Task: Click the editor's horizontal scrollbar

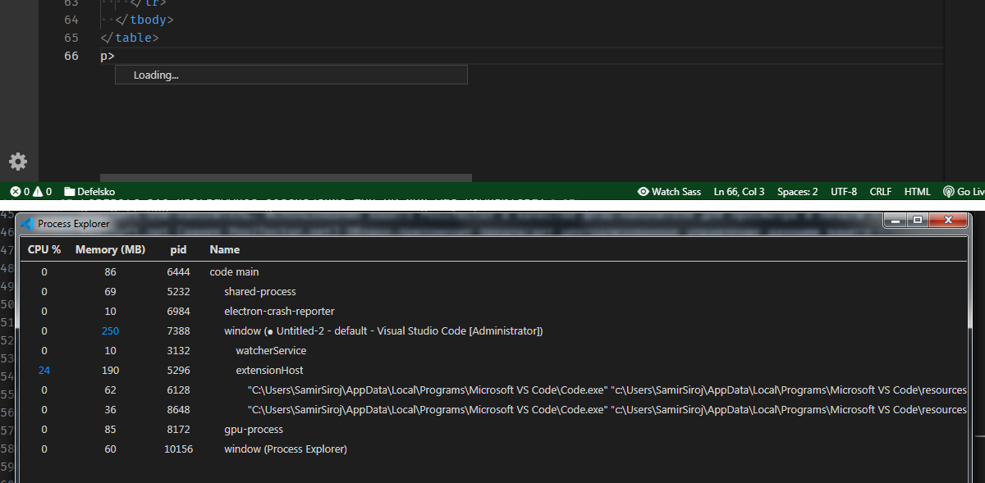Action: 286,177
